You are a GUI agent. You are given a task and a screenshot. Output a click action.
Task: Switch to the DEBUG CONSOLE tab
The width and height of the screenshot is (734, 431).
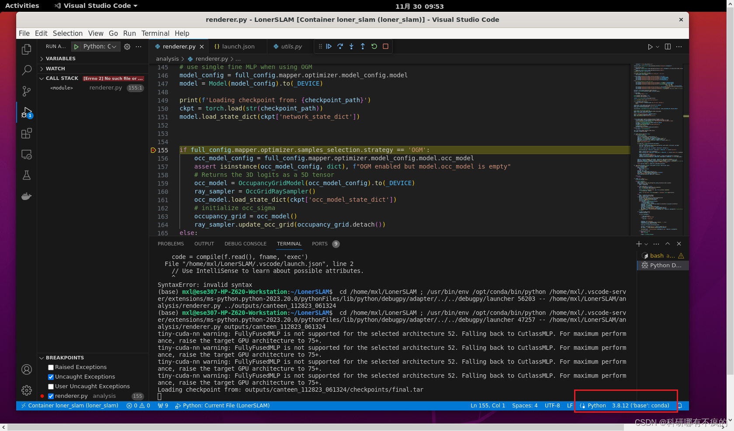tap(245, 244)
